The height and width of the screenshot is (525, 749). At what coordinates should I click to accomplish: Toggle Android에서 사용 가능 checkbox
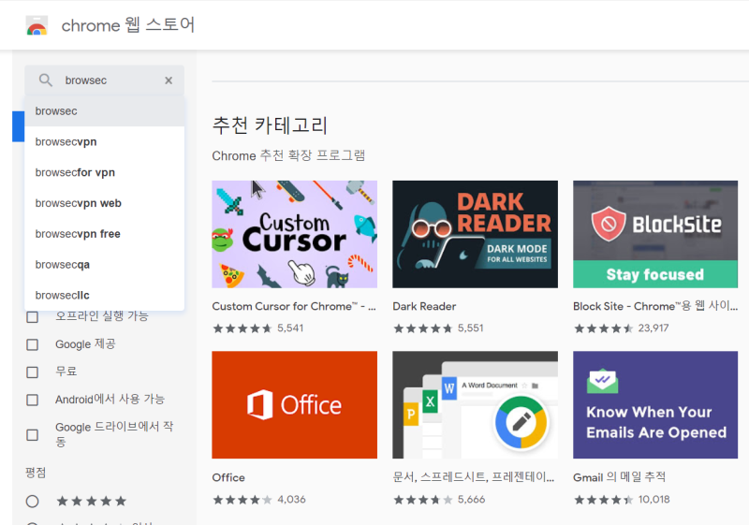pyautogui.click(x=32, y=400)
